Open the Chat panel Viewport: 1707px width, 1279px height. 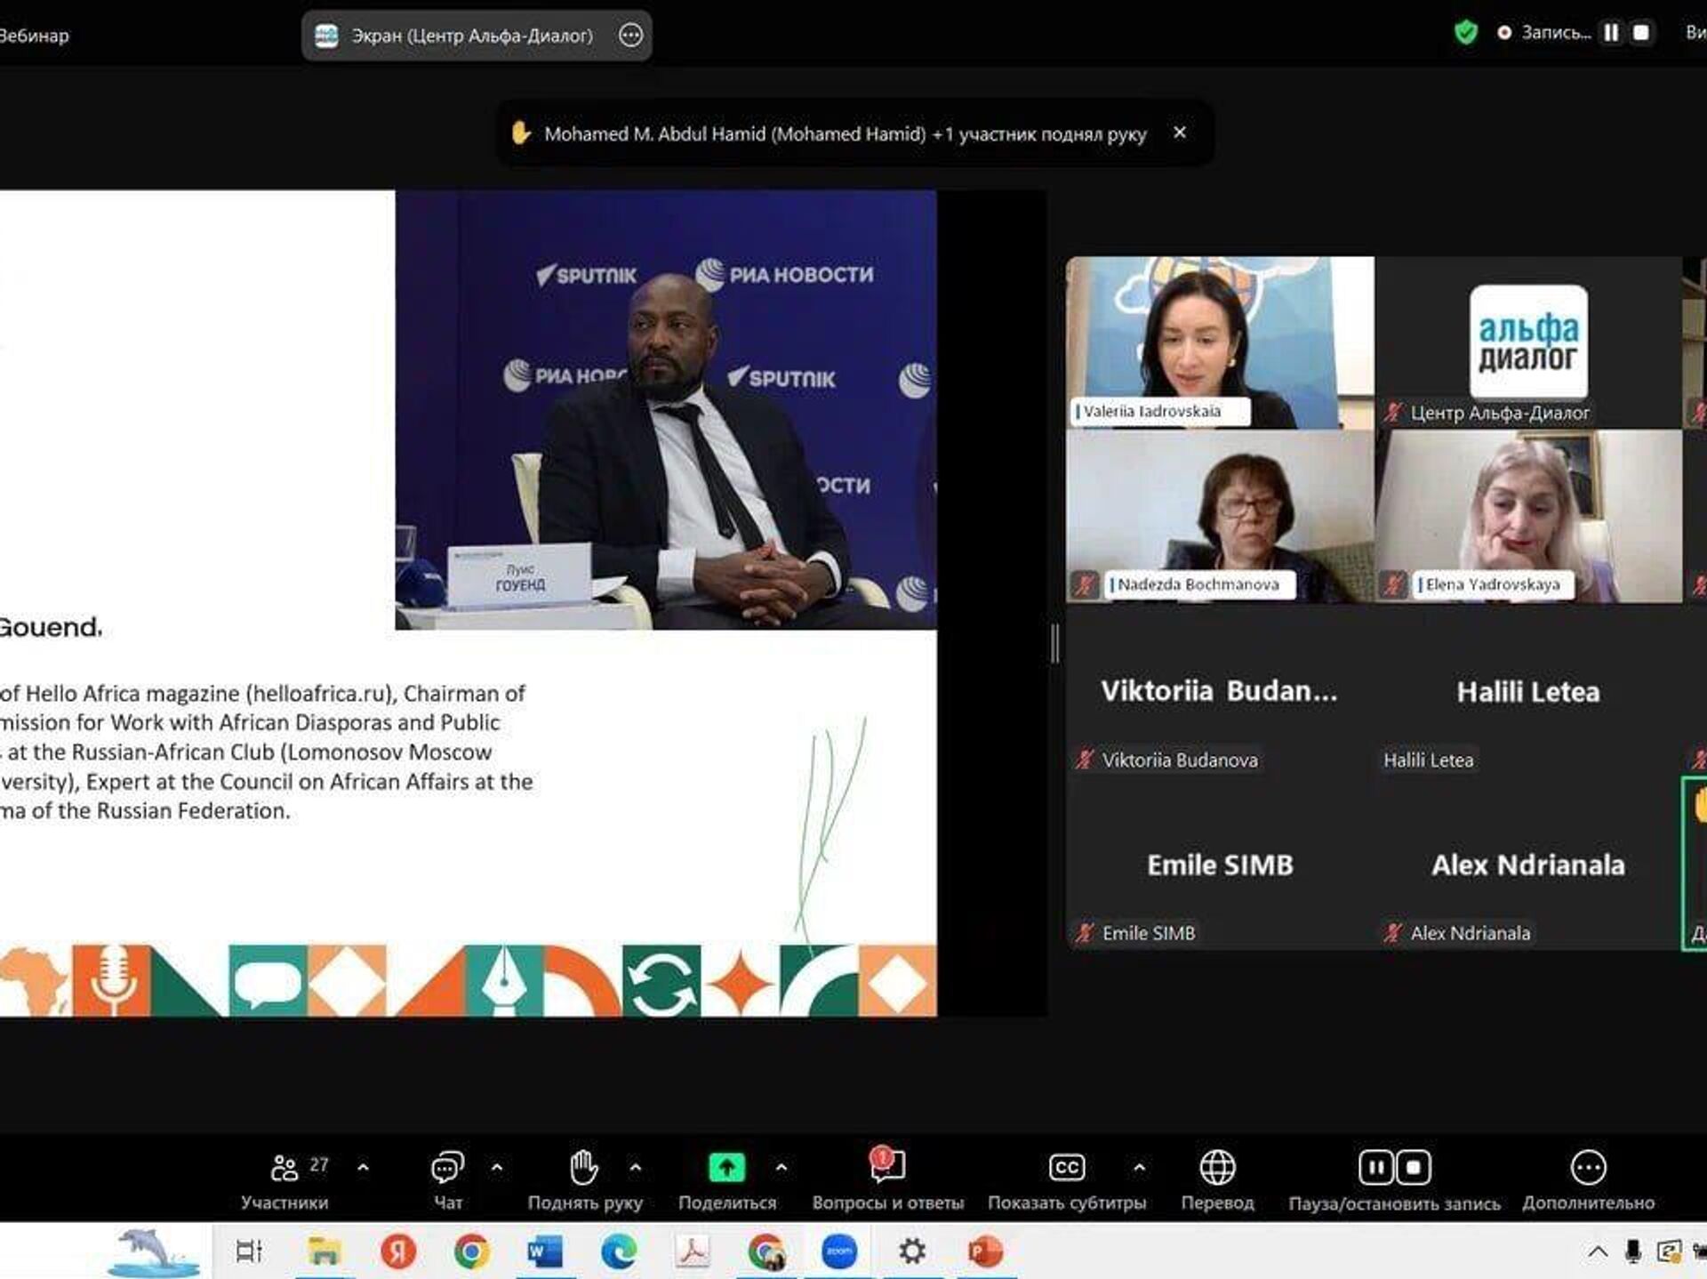[x=447, y=1168]
